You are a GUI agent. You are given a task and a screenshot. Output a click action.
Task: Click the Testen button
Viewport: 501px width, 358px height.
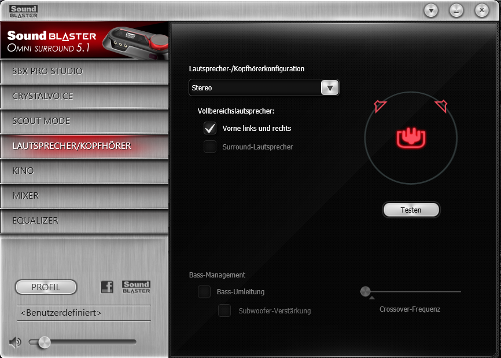(x=411, y=210)
